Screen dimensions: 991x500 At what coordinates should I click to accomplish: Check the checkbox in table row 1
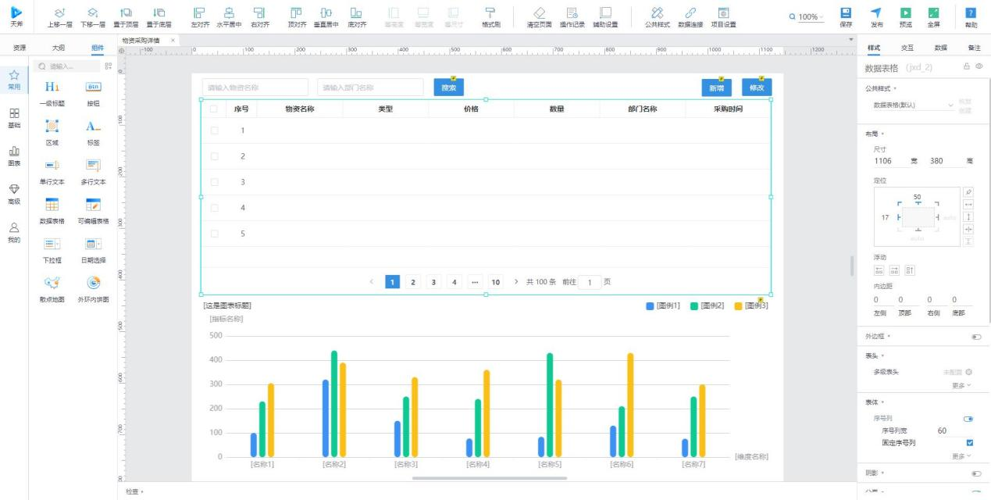pyautogui.click(x=214, y=130)
